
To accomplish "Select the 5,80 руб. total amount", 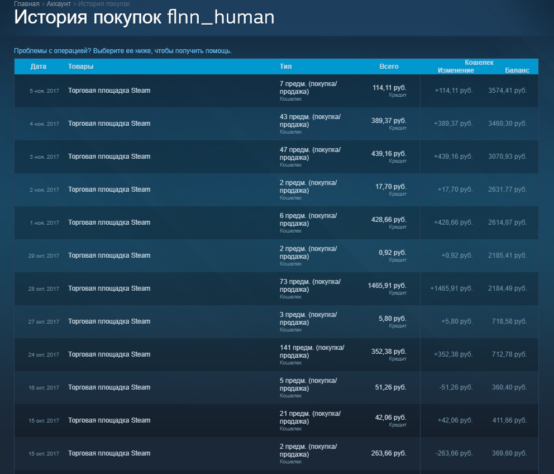I will [393, 319].
